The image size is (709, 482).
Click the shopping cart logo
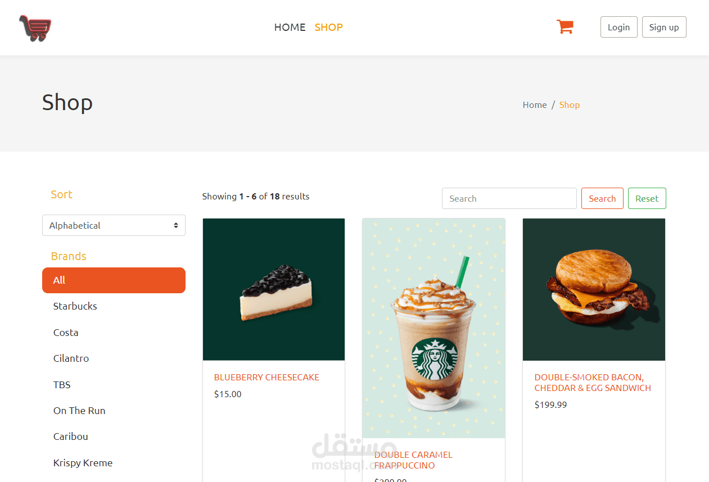coord(35,28)
